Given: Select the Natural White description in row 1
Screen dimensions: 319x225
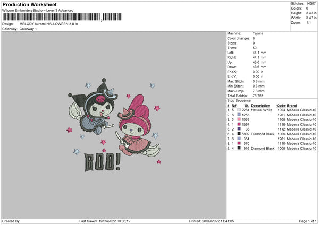Looking at the screenshot, I should (262, 110).
